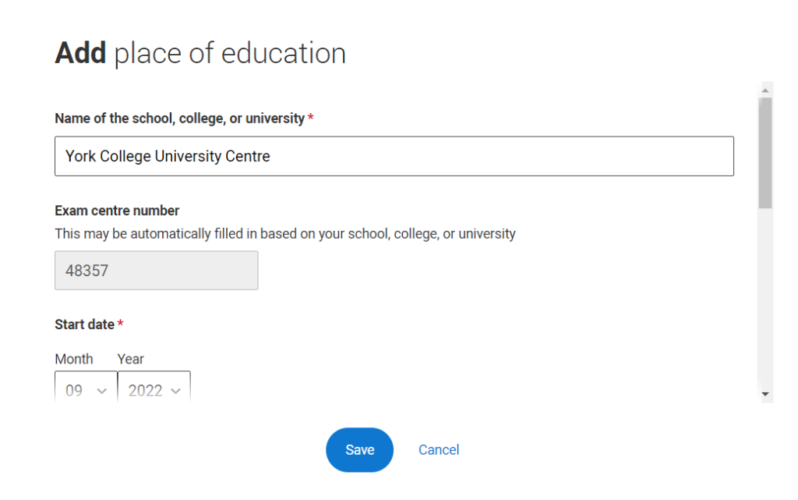Click the red asterisk next to Start date
The width and height of the screenshot is (798, 500).
pos(121,324)
